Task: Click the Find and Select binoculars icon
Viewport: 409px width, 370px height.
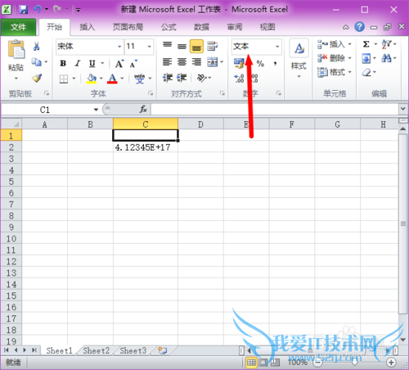Action: point(386,58)
